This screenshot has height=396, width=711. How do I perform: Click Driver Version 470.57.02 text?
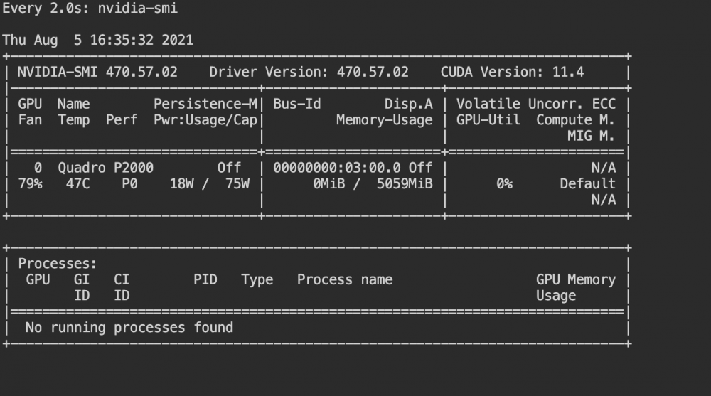point(309,72)
